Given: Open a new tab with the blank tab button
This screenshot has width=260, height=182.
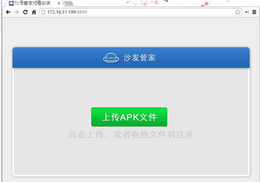Looking at the screenshot, I should (69, 3).
